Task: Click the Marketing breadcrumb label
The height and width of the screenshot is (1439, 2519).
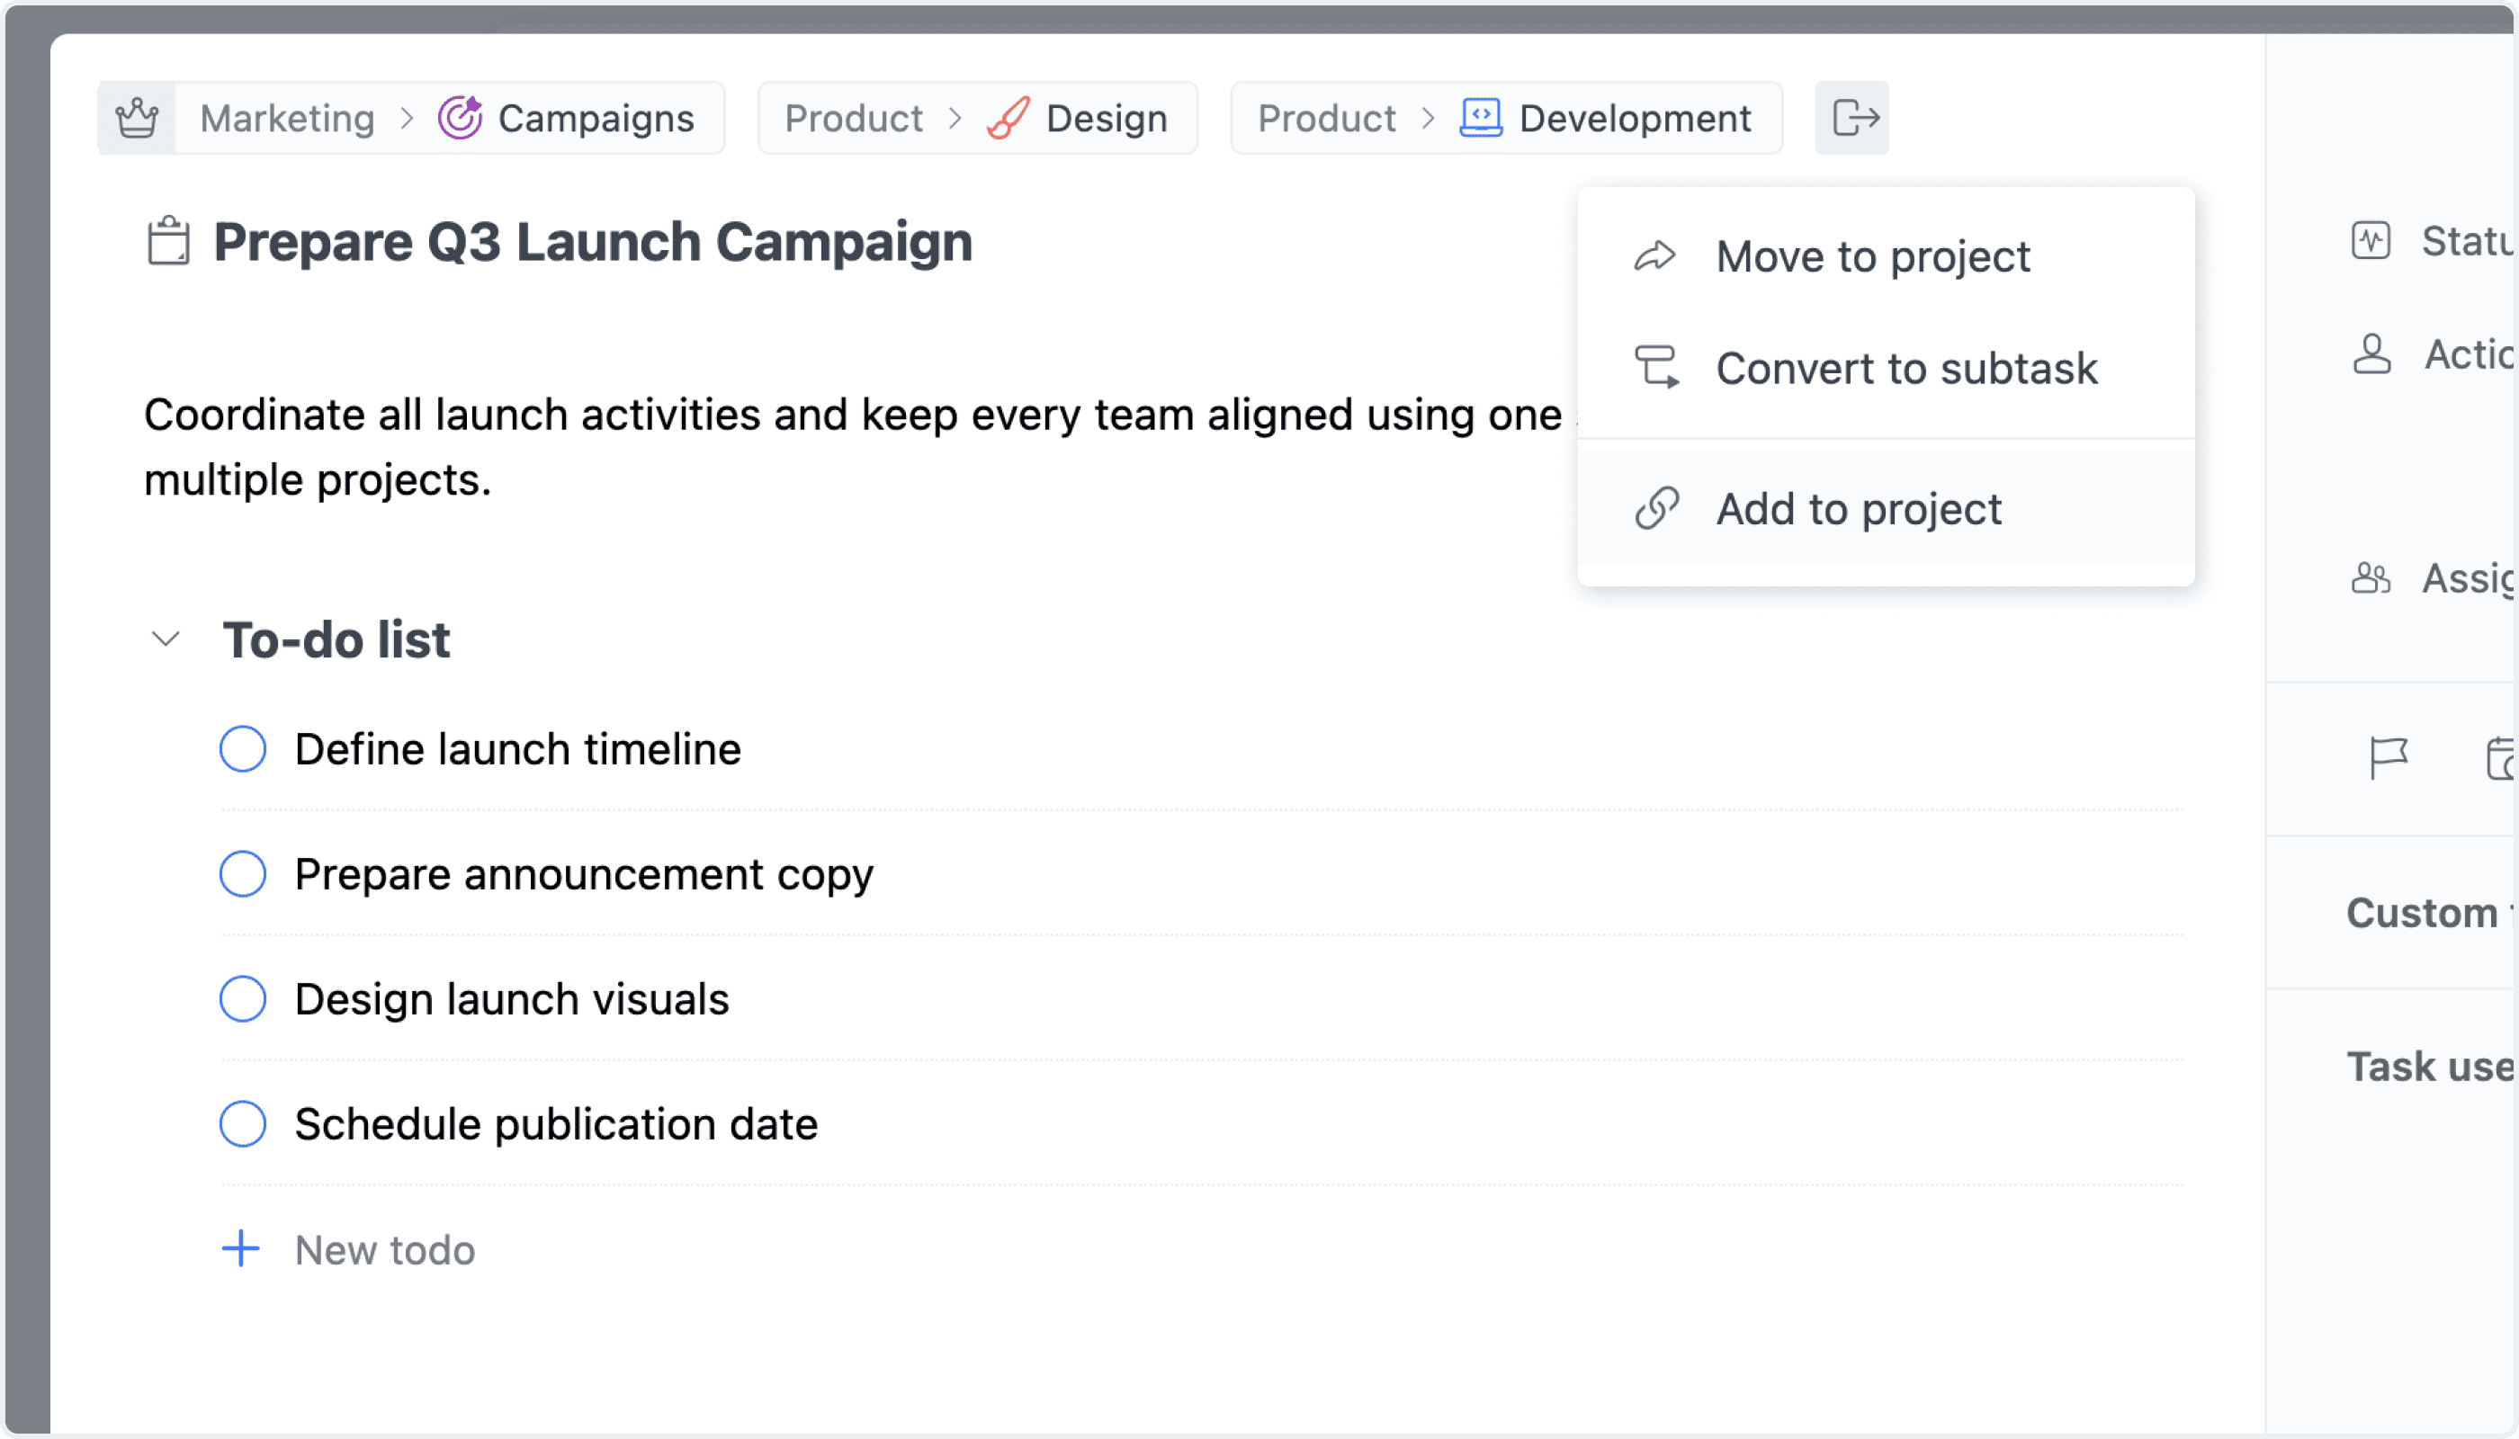Action: [288, 119]
